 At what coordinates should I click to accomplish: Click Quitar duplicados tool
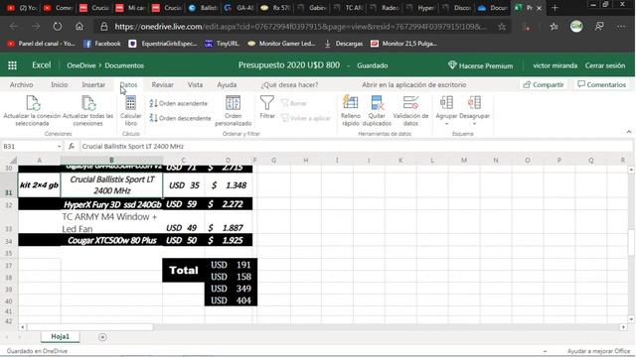377,111
